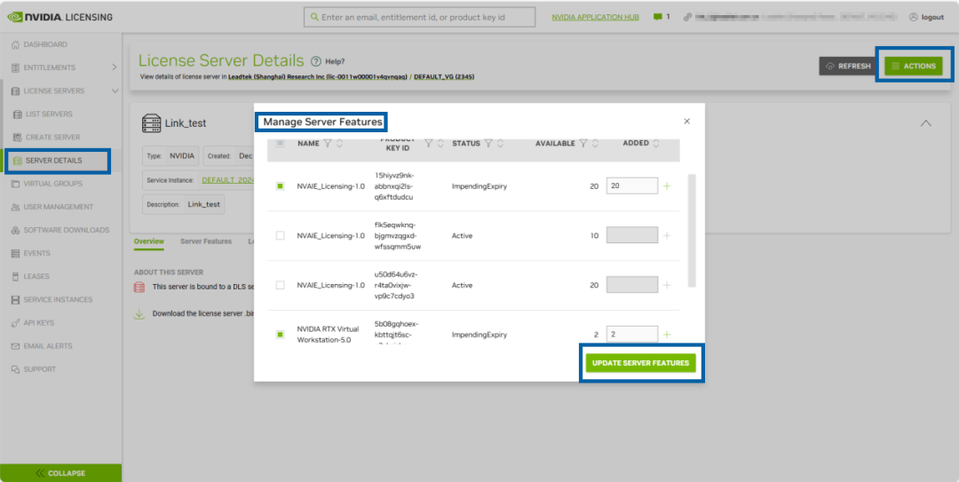Collapse the Link_test server card chevron
This screenshot has height=482, width=959.
click(926, 123)
